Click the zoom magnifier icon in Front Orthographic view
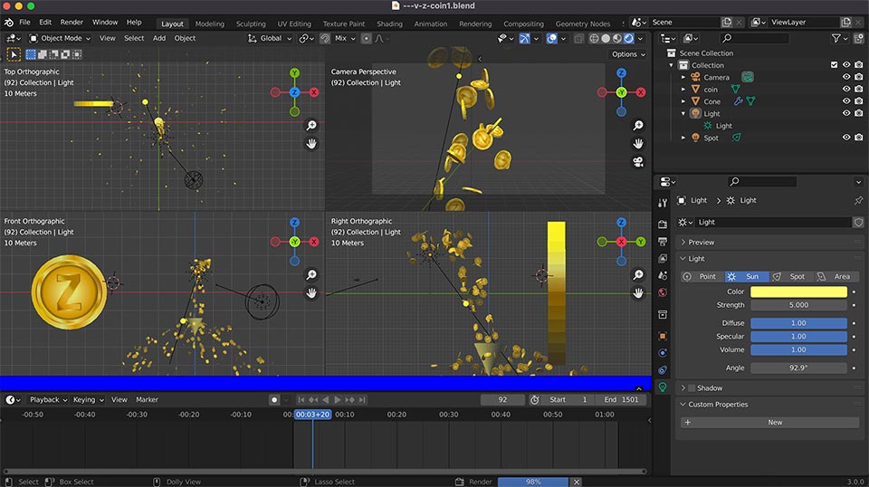The height and width of the screenshot is (487, 869). 311,275
